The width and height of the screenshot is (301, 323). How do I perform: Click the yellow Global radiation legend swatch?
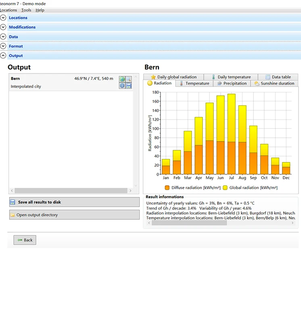[225, 188]
